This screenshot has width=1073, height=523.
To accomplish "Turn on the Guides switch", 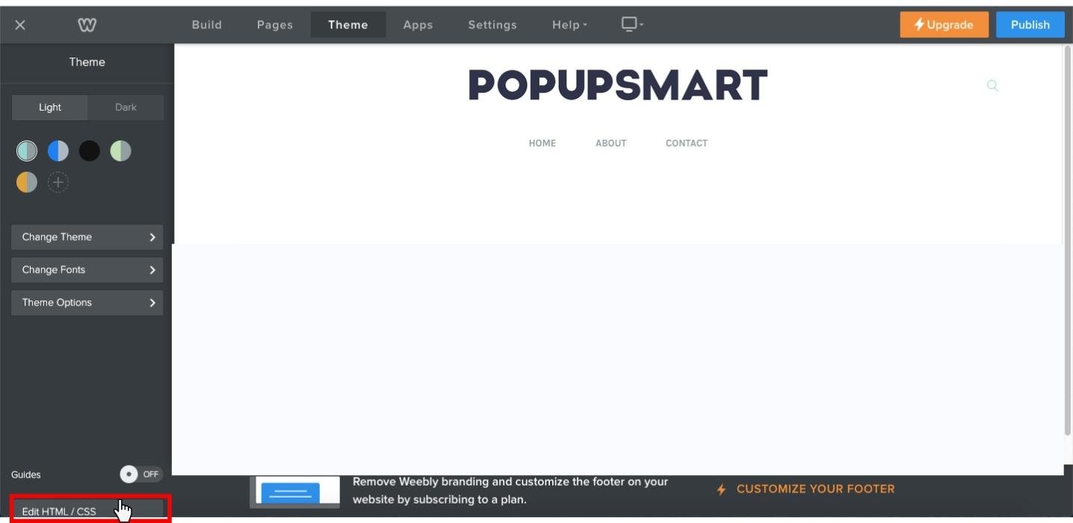I will 140,474.
